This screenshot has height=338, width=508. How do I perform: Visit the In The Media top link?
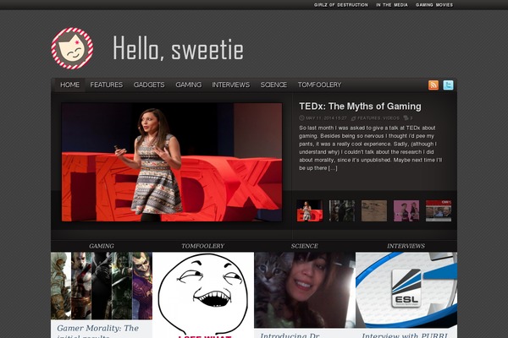[392, 5]
